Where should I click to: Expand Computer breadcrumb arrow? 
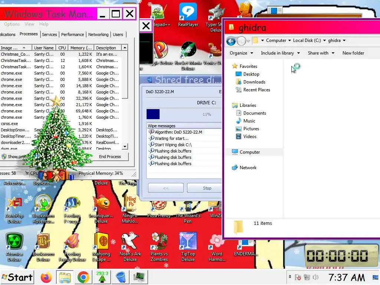click(x=289, y=40)
